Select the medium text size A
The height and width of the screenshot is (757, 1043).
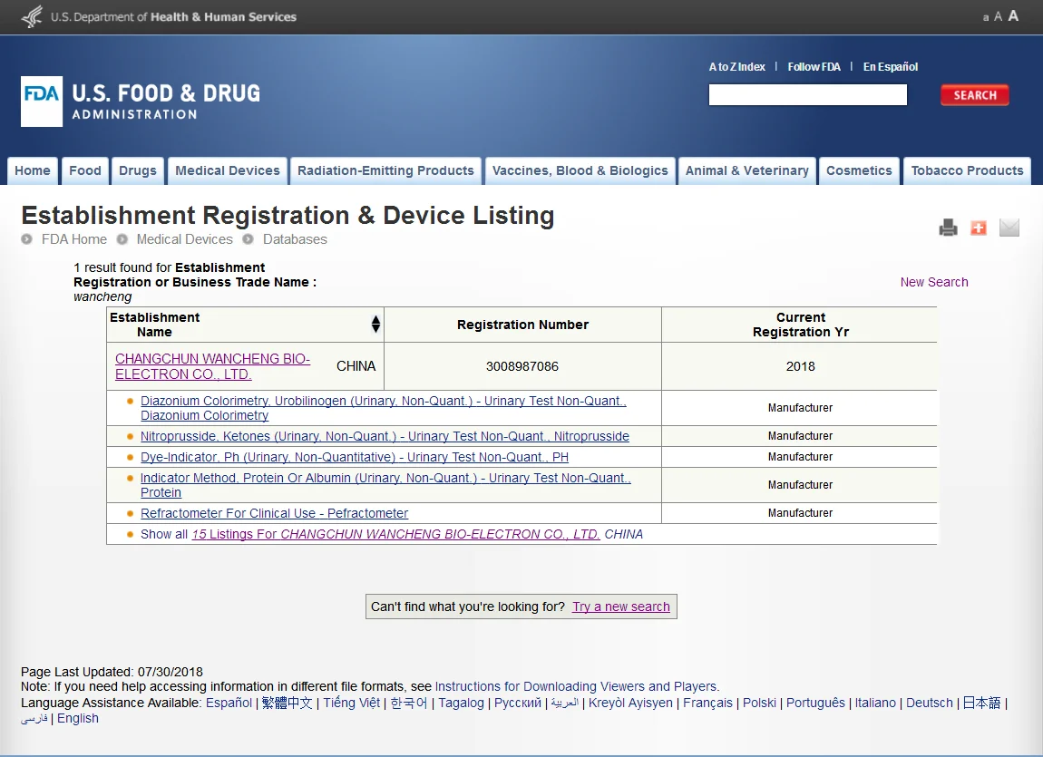pyautogui.click(x=998, y=16)
